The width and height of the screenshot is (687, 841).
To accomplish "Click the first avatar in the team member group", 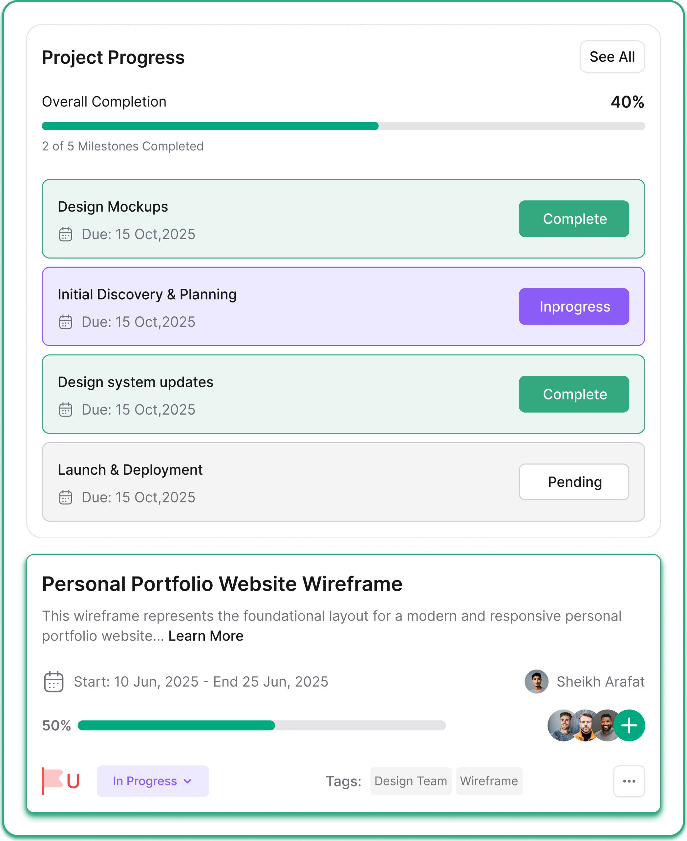I will click(x=562, y=725).
